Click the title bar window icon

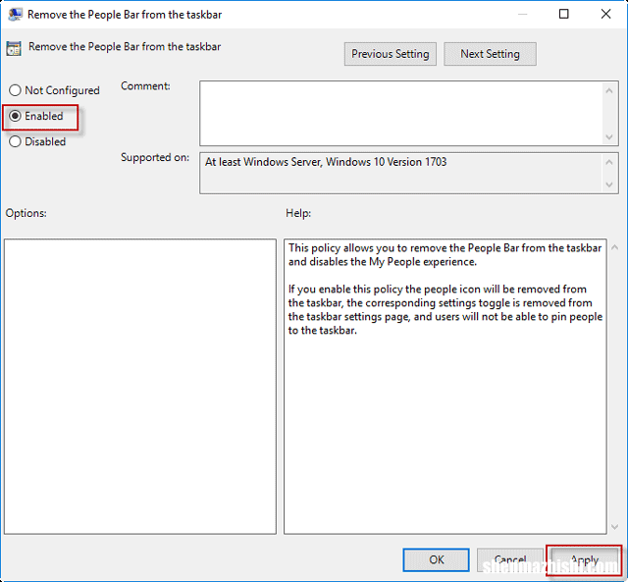[16, 15]
